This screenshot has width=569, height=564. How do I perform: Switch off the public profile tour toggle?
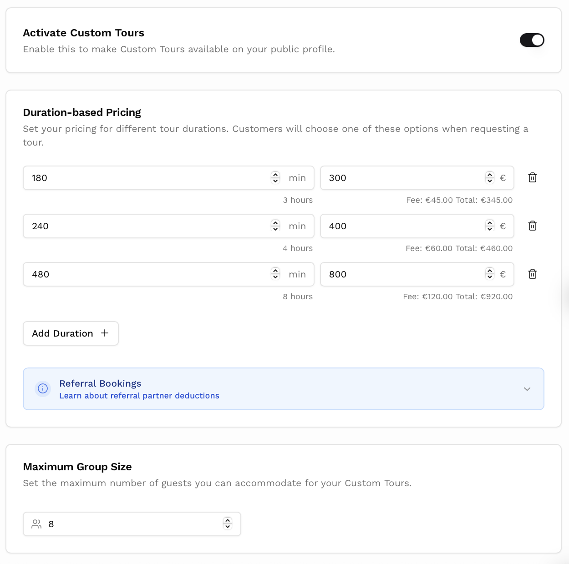pos(532,40)
